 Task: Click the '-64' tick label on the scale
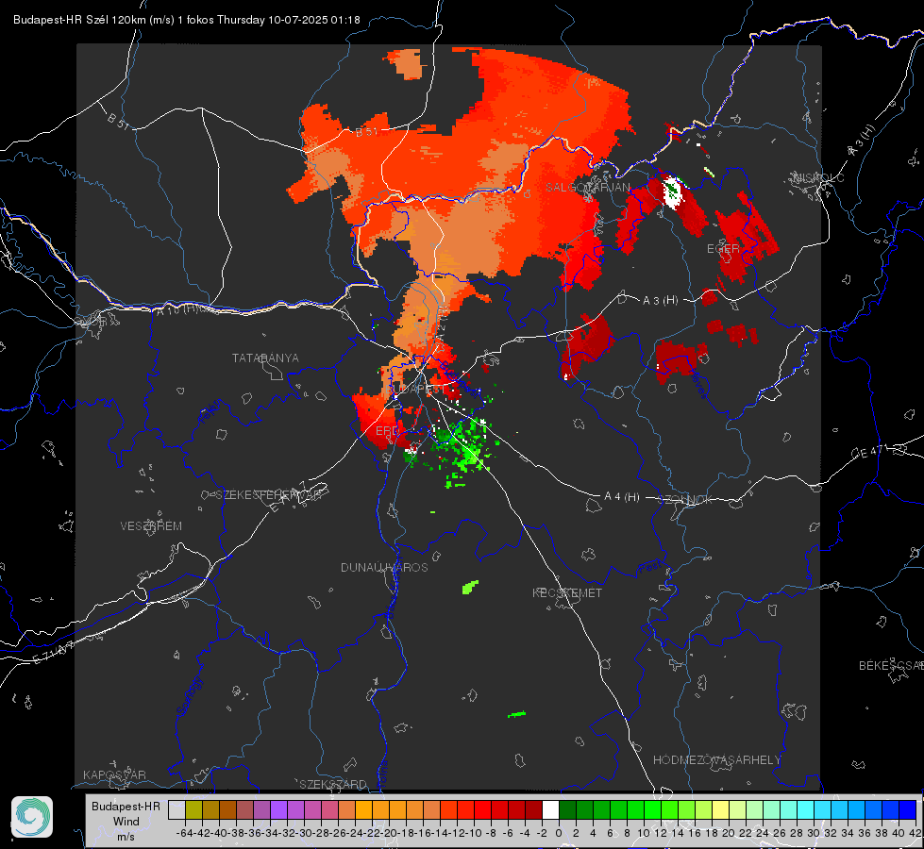coord(184,833)
